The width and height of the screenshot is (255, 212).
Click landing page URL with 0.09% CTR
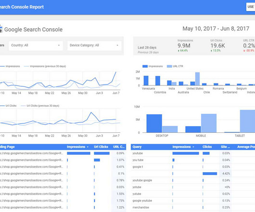coord(32,153)
